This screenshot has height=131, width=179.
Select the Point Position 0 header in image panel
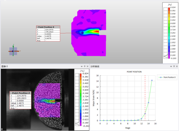click(x=20, y=93)
